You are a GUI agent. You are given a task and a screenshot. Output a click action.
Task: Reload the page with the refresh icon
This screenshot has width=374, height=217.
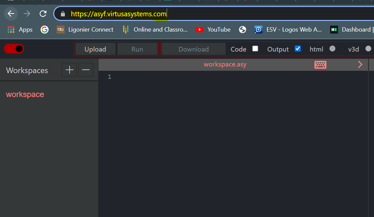(43, 14)
